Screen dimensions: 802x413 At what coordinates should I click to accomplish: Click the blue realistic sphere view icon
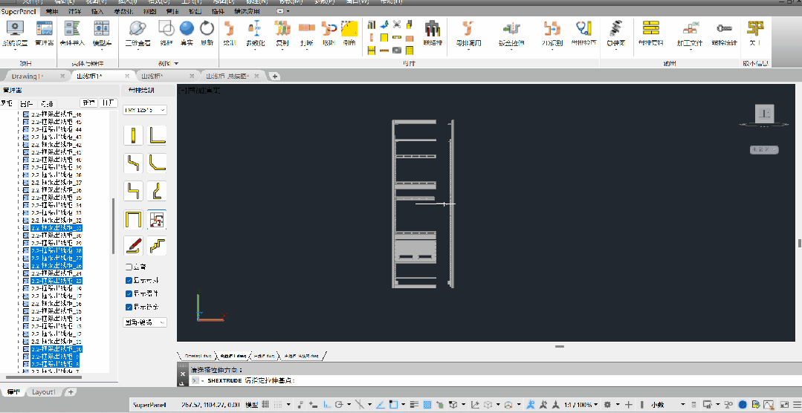click(187, 29)
